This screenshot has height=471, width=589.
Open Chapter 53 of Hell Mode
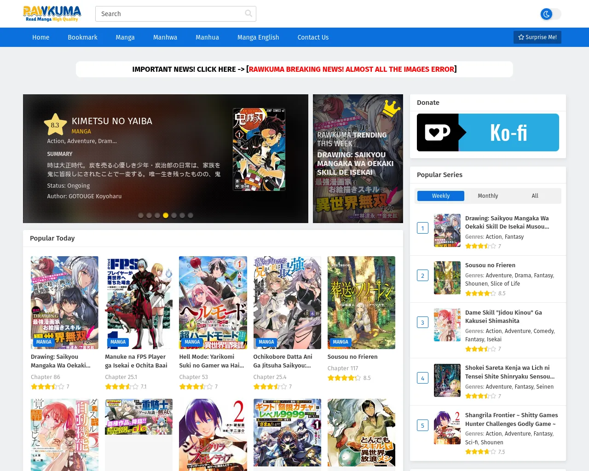194,377
